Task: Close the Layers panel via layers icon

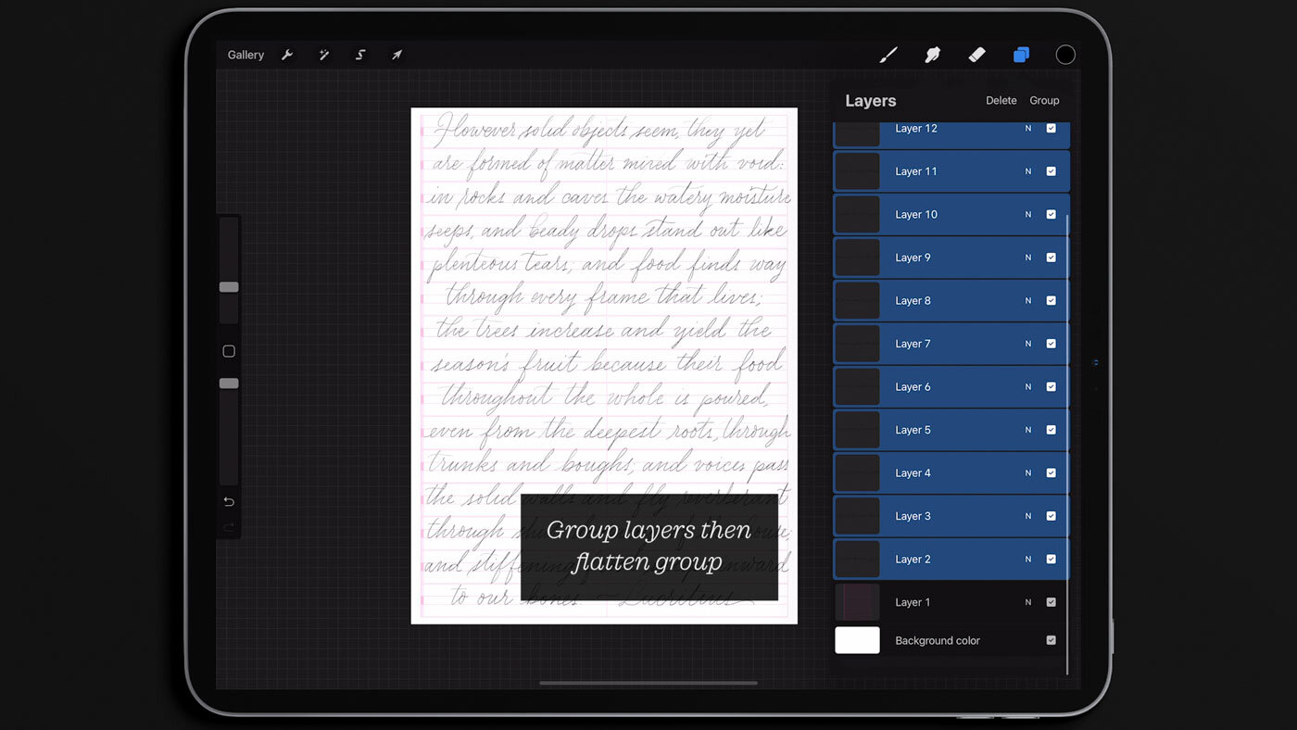Action: click(x=1021, y=55)
